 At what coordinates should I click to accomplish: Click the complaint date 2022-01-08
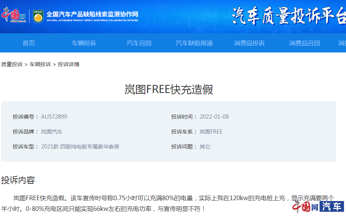tap(214, 117)
